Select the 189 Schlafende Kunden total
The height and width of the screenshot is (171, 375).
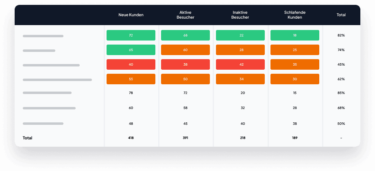click(x=294, y=138)
